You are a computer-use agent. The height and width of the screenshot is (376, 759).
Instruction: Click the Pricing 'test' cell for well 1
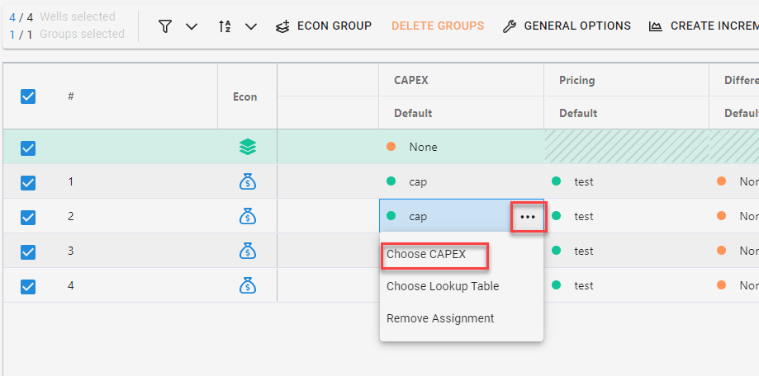click(583, 181)
